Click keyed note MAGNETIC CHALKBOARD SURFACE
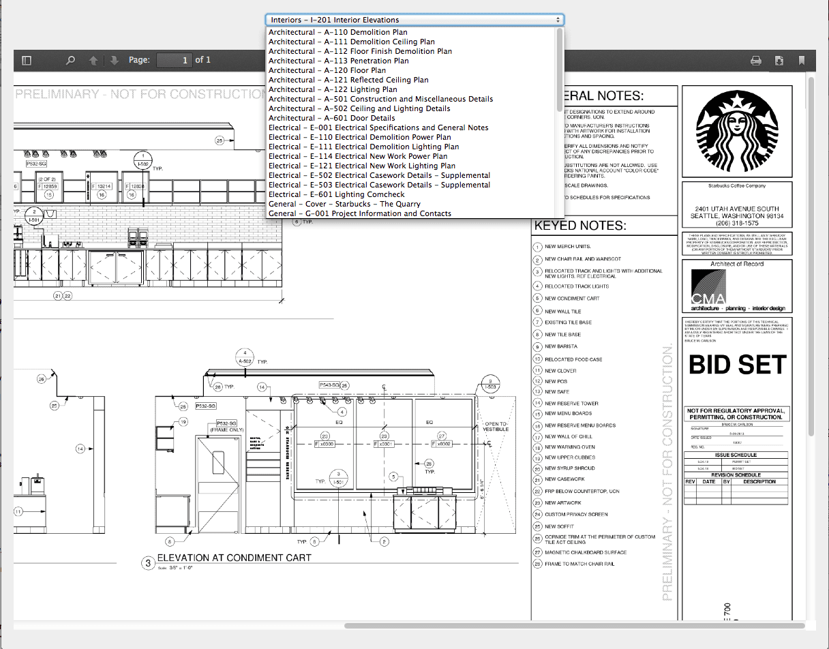The width and height of the screenshot is (829, 649). (x=586, y=553)
